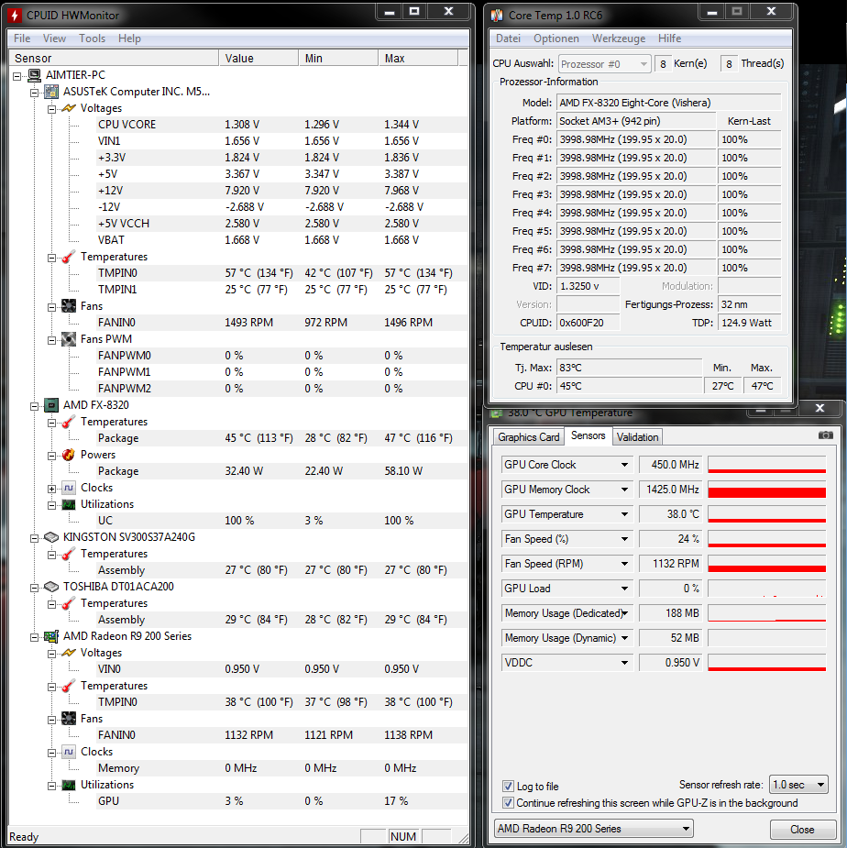847x848 pixels.
Task: Click the VDDC sensor graph
Action: (767, 663)
